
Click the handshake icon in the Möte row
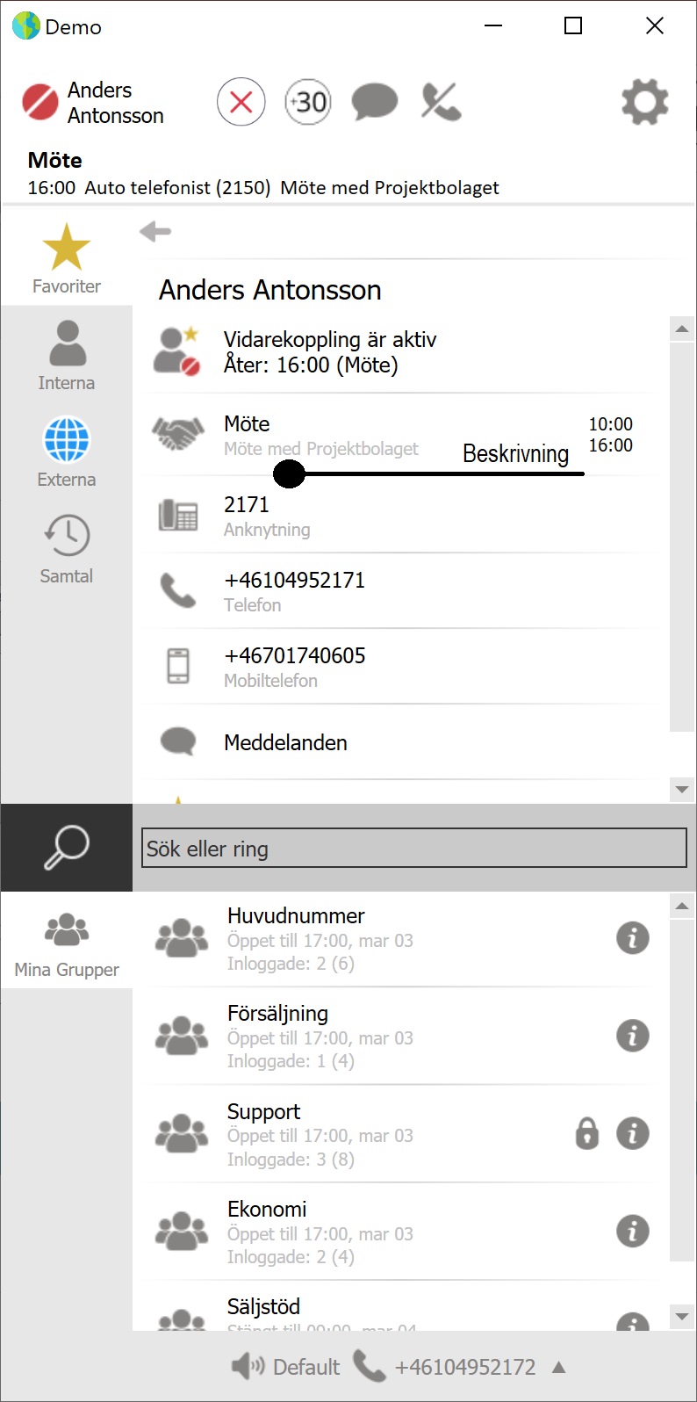pyautogui.click(x=178, y=434)
